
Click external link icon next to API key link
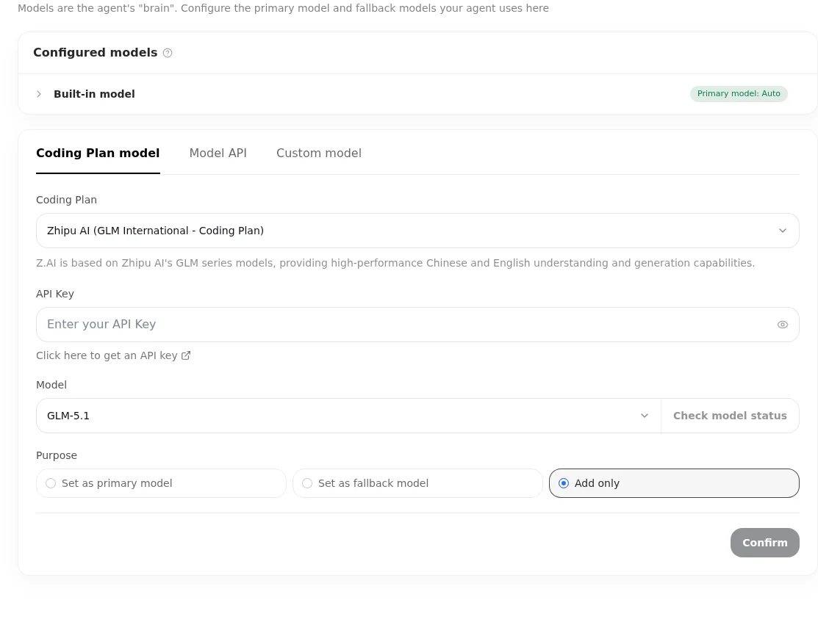[186, 355]
